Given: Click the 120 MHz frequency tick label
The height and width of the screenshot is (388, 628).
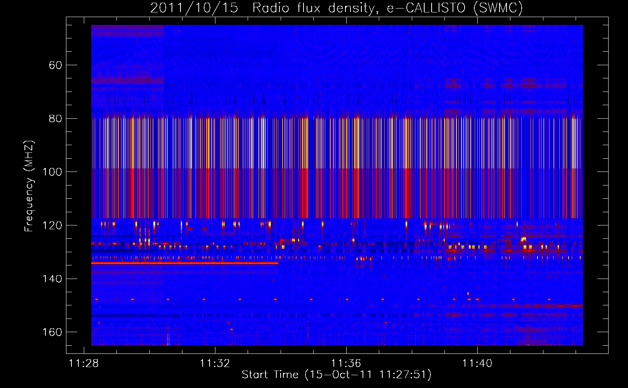Looking at the screenshot, I should 52,225.
